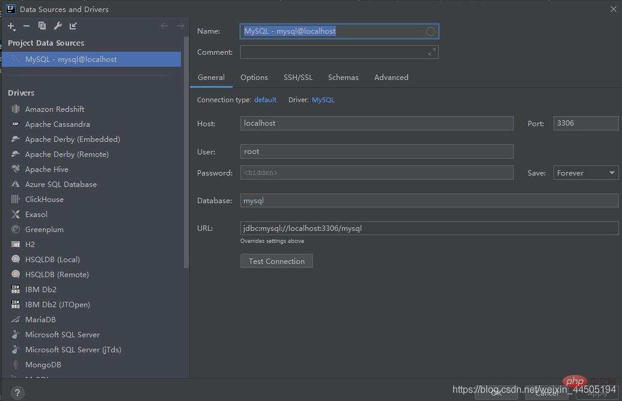The height and width of the screenshot is (401, 622).
Task: Click the wrench settings icon in toolbar
Action: tap(58, 26)
